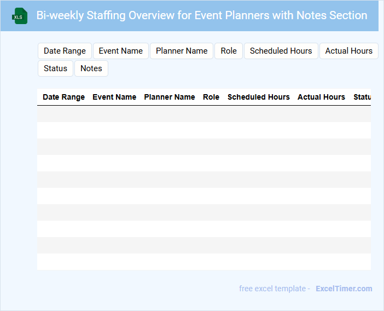Click the last empty table row
This screenshot has width=384, height=311.
tap(203, 262)
